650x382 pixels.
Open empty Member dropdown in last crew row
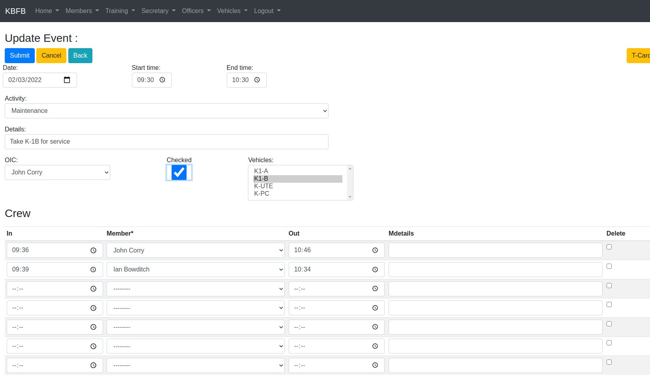tap(195, 365)
